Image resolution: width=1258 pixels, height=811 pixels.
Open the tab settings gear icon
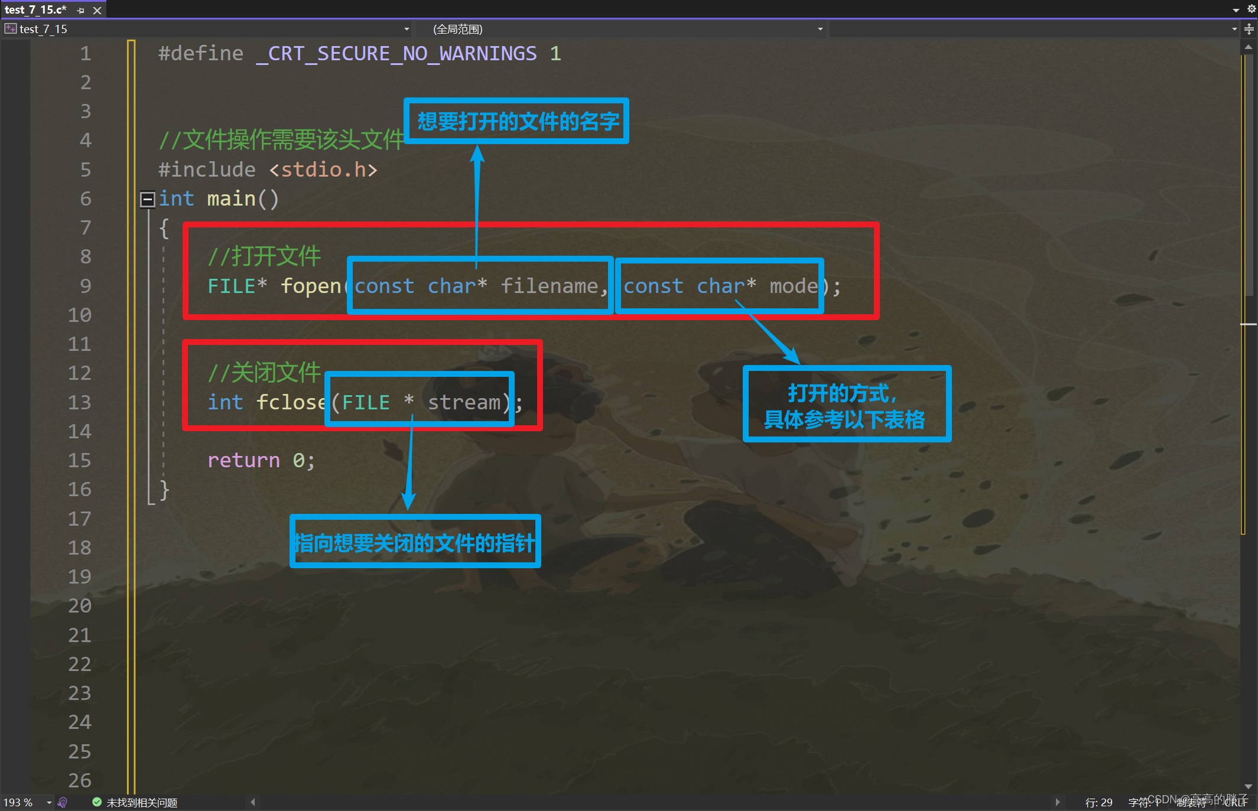(x=1251, y=9)
